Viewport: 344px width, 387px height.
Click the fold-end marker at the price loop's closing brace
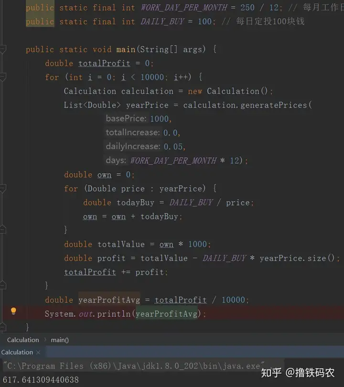3,230
